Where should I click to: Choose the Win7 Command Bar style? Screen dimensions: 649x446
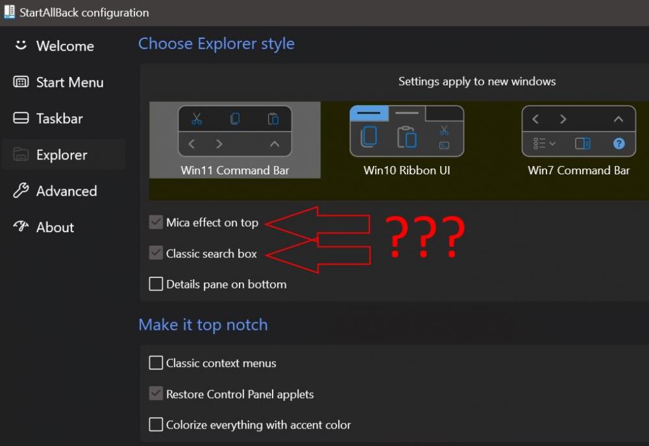[579, 140]
